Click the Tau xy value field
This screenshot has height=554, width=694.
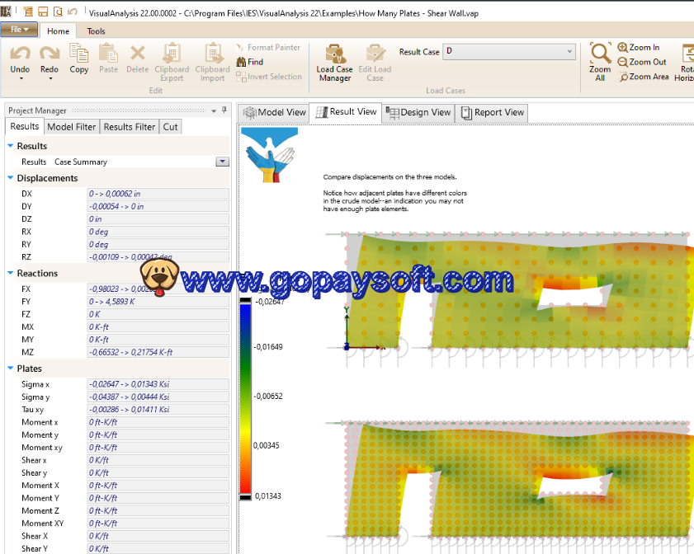pyautogui.click(x=158, y=410)
